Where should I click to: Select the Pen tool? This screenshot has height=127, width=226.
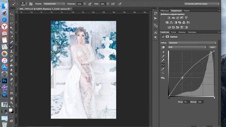(x=12, y=79)
